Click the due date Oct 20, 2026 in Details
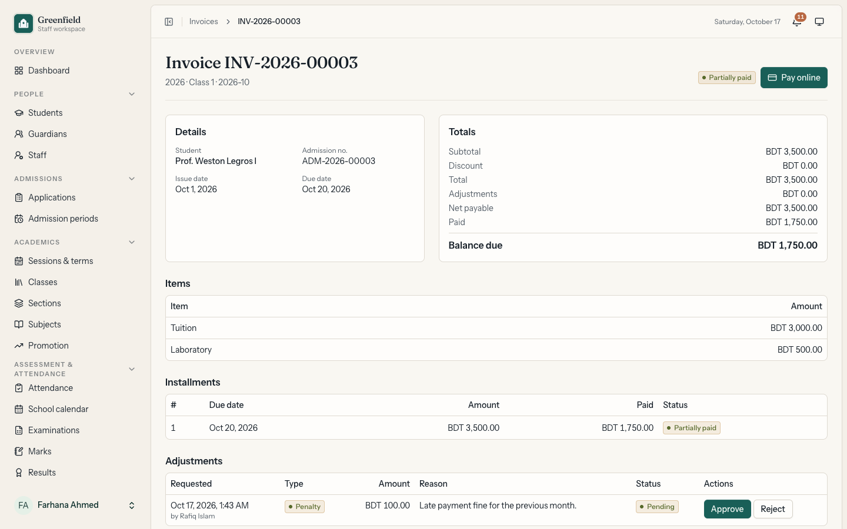Screen dimensions: 847x529 point(326,189)
